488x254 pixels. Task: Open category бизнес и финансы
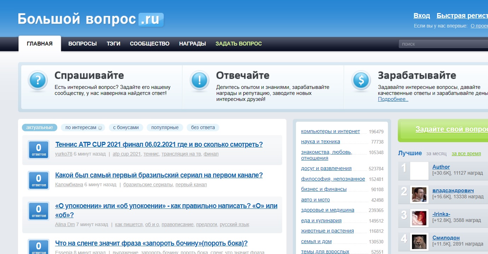(324, 189)
